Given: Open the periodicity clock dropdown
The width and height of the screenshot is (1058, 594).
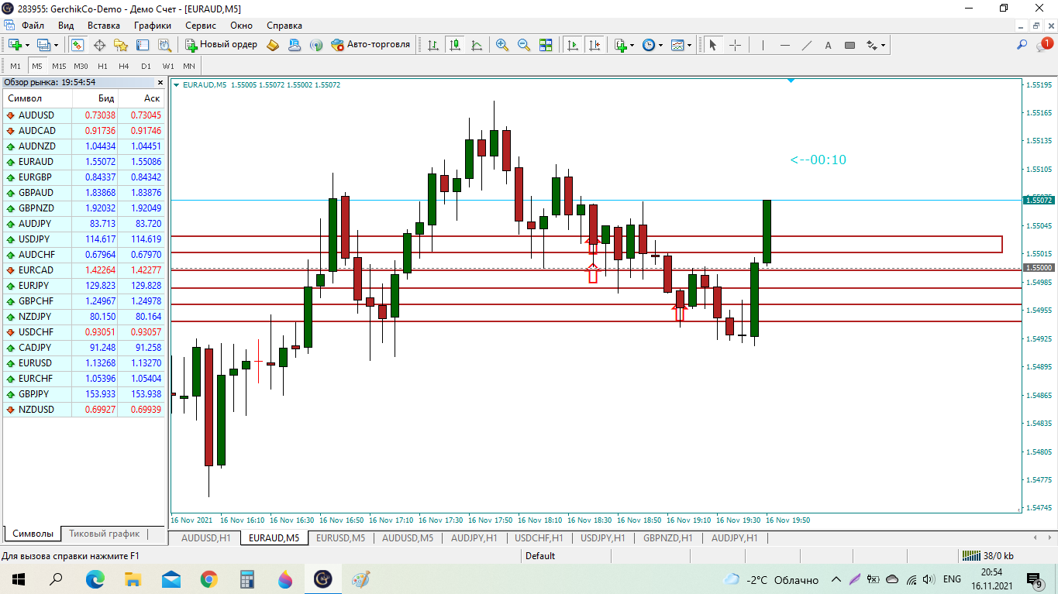Looking at the screenshot, I should (660, 45).
